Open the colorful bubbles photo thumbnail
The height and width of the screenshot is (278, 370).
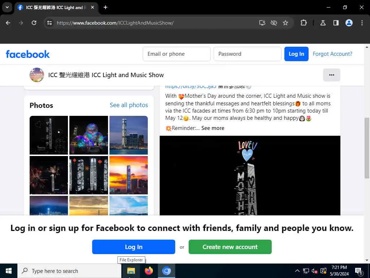(x=89, y=135)
